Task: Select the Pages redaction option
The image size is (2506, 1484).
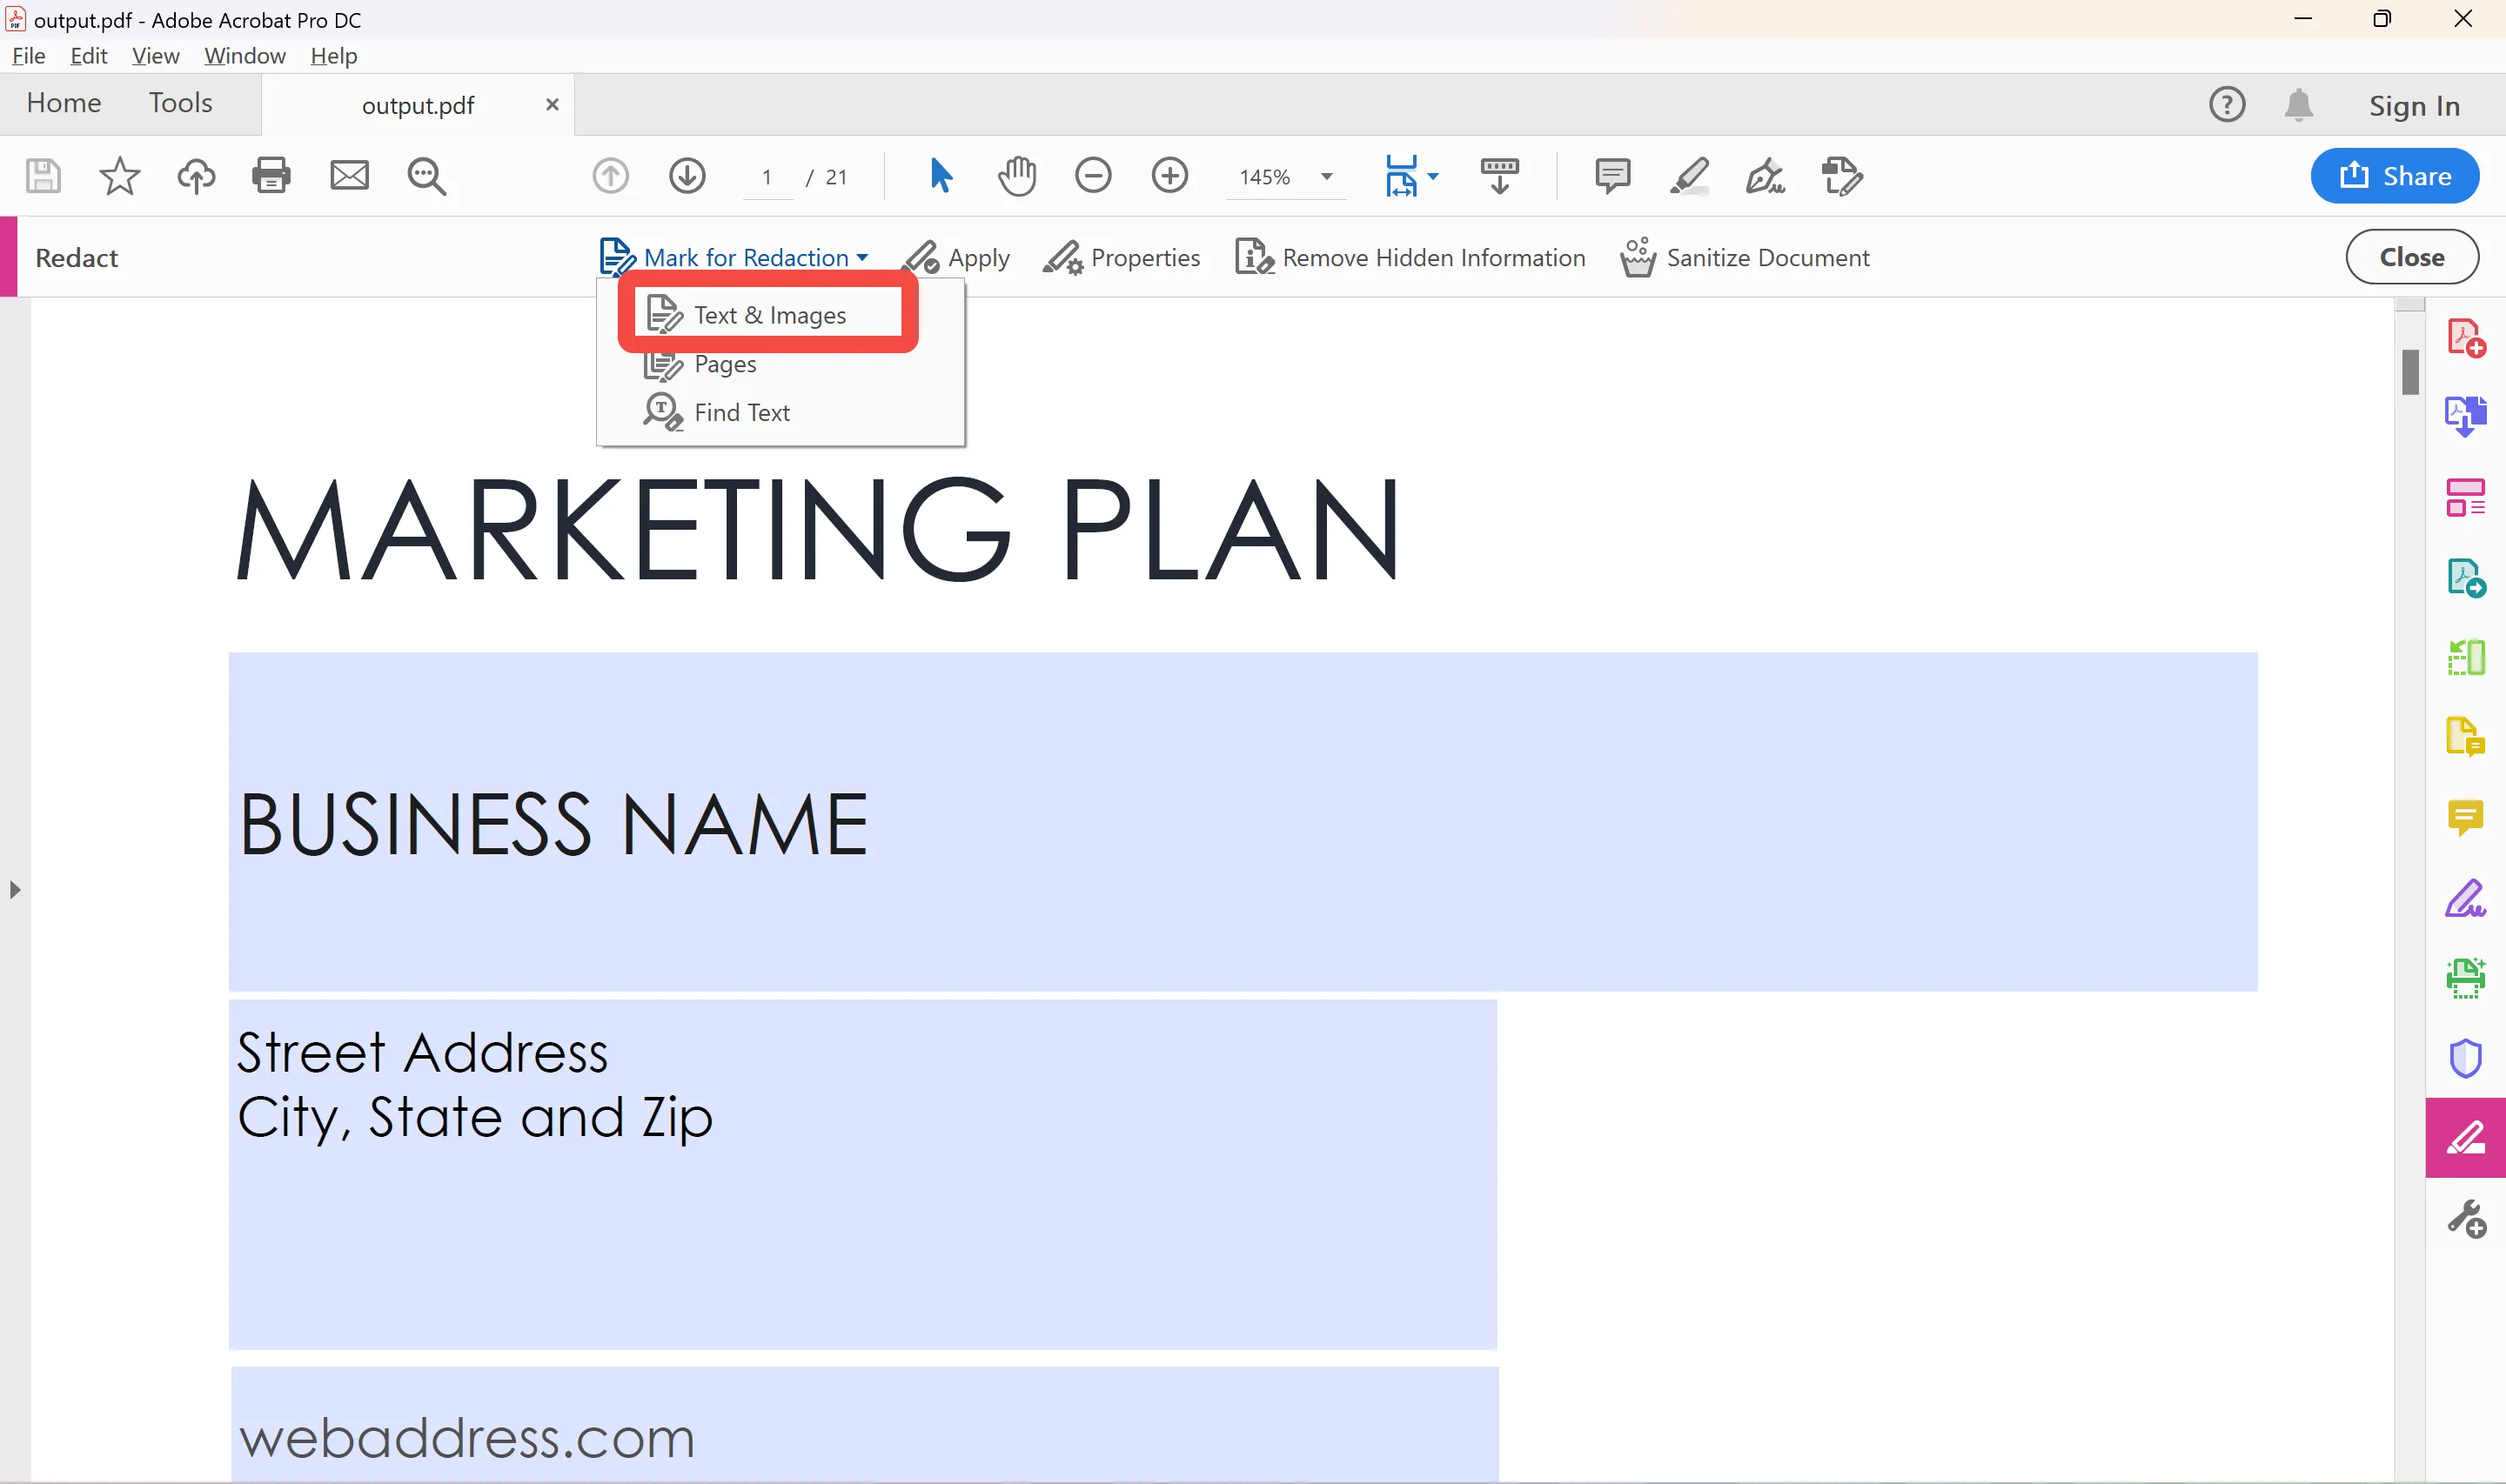Action: tap(725, 362)
